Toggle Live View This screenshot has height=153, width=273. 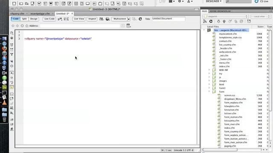[x=78, y=19]
